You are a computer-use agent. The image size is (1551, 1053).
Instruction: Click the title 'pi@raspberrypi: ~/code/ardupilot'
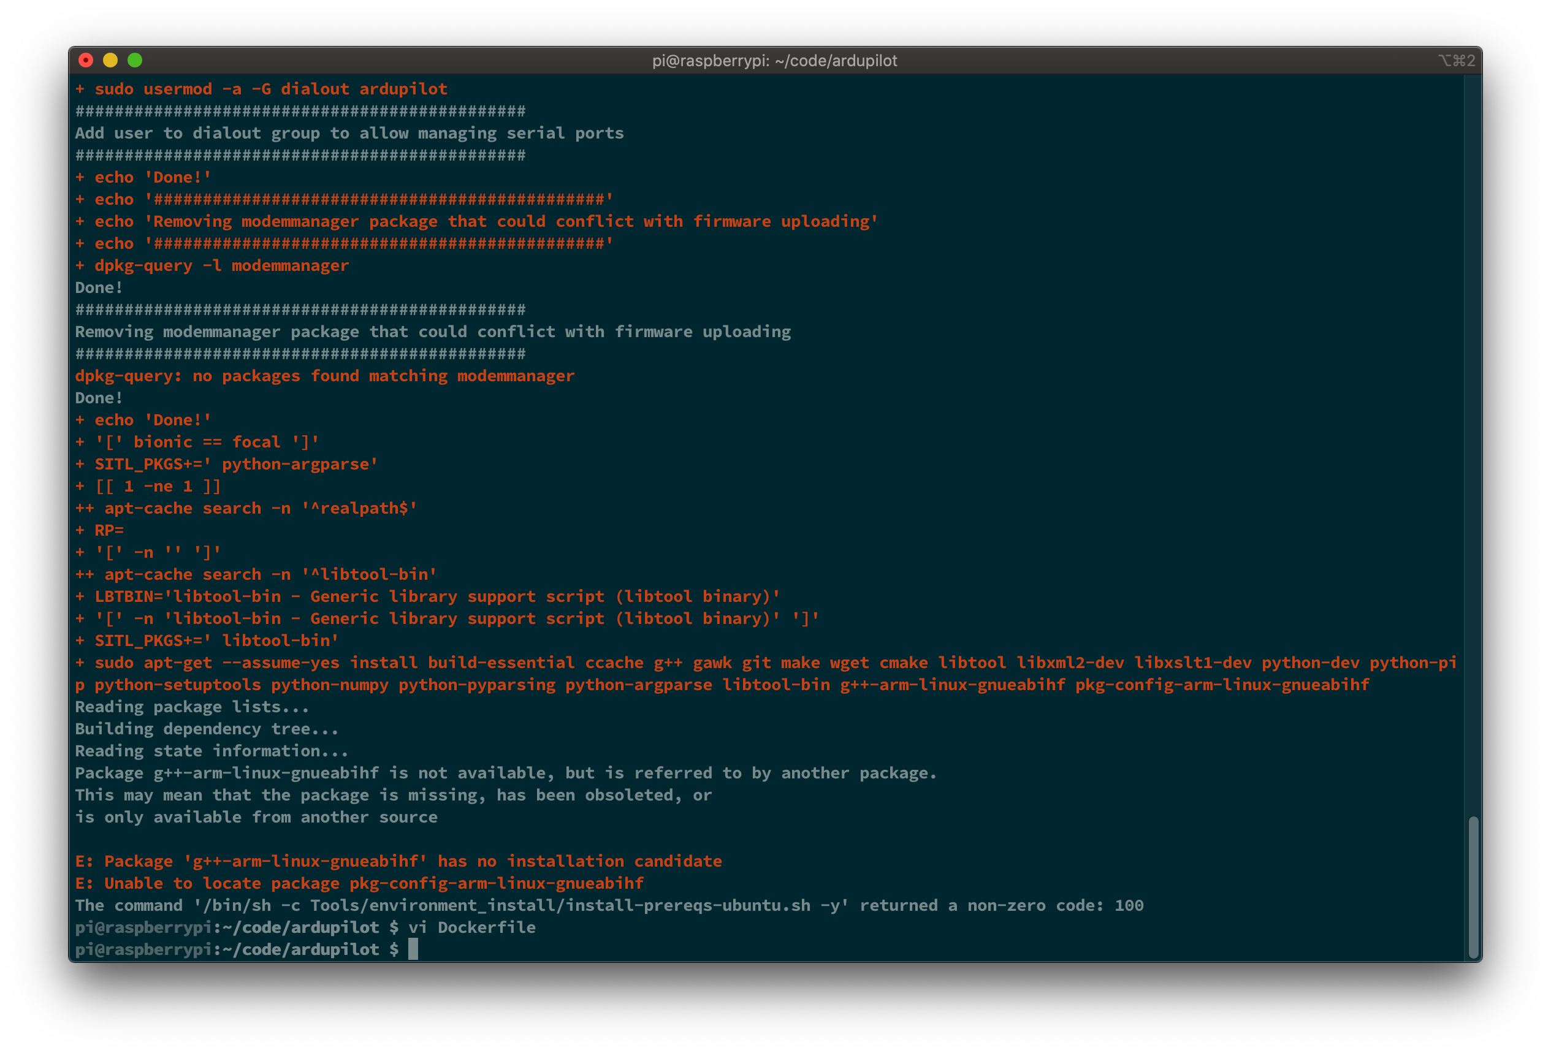[x=775, y=61]
